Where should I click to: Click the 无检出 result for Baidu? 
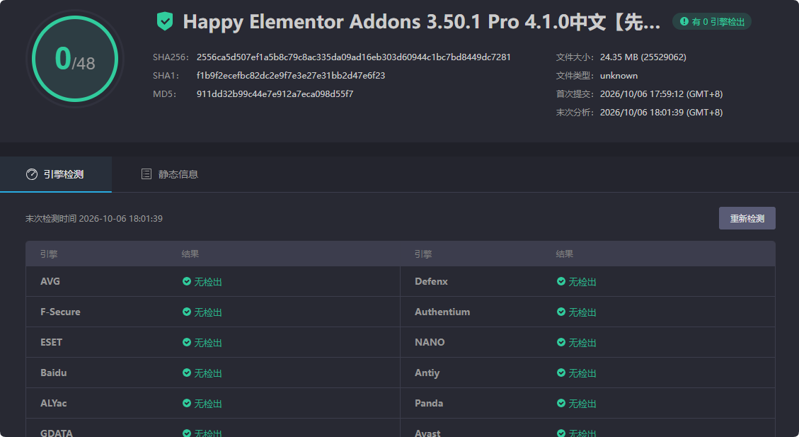208,373
